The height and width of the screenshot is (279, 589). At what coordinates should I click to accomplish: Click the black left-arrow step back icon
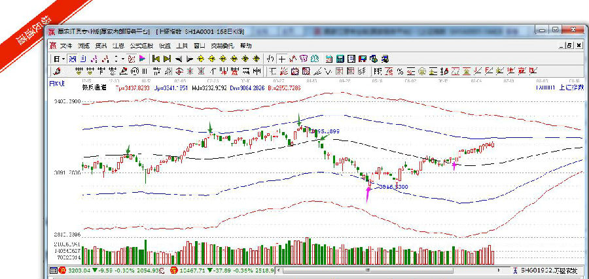pyautogui.click(x=179, y=59)
